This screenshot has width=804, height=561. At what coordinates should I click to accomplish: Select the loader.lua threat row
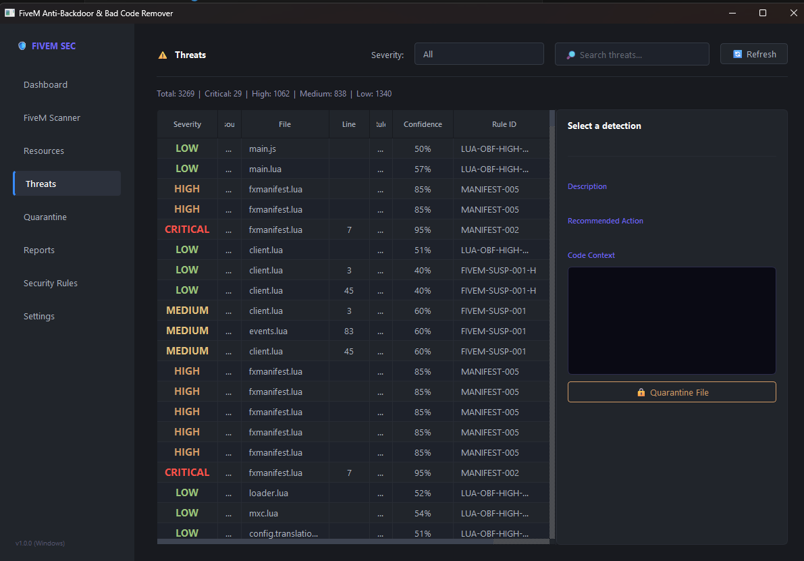point(353,493)
